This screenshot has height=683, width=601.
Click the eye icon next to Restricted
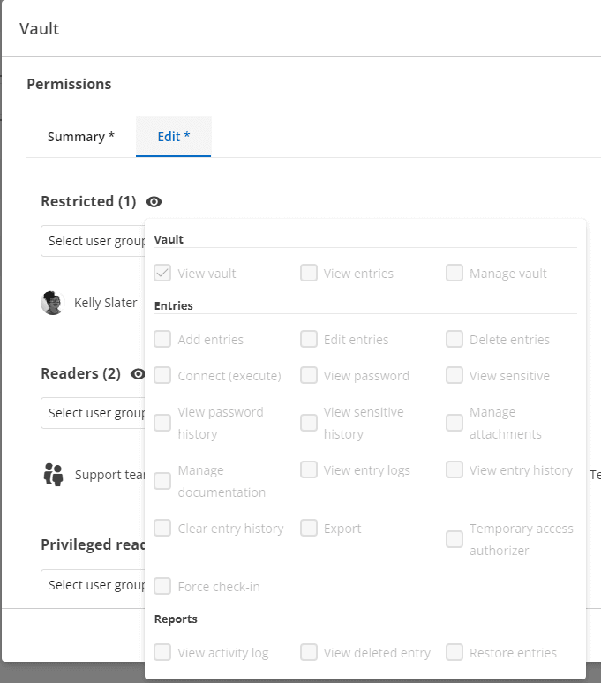click(154, 202)
